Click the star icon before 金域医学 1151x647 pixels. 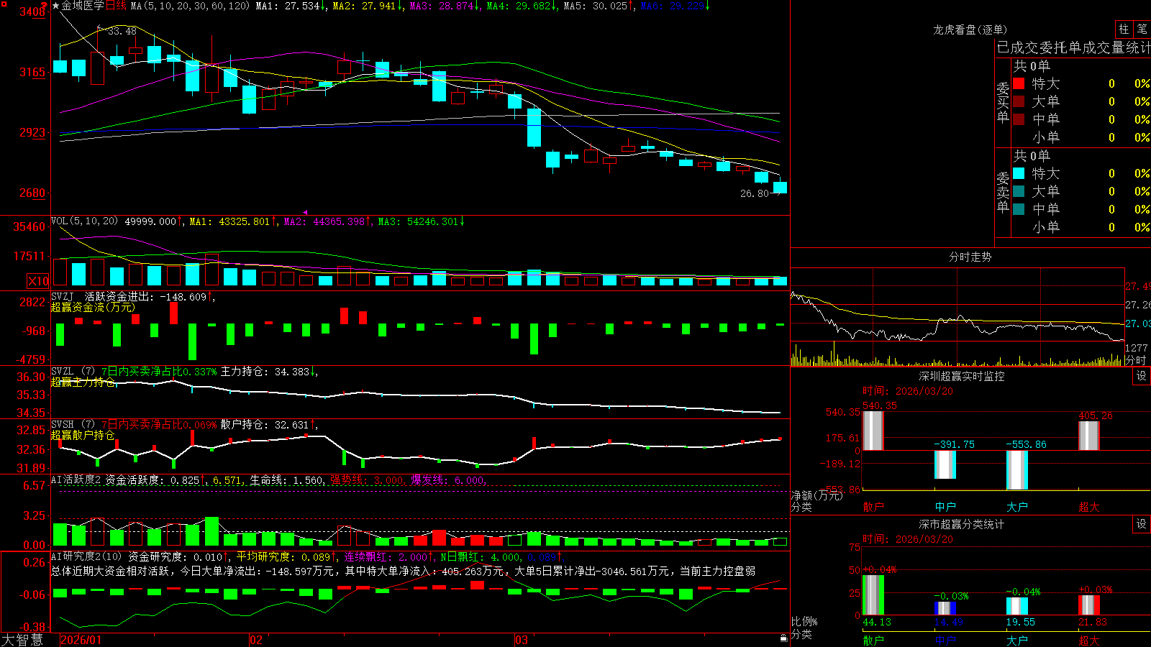(x=56, y=6)
